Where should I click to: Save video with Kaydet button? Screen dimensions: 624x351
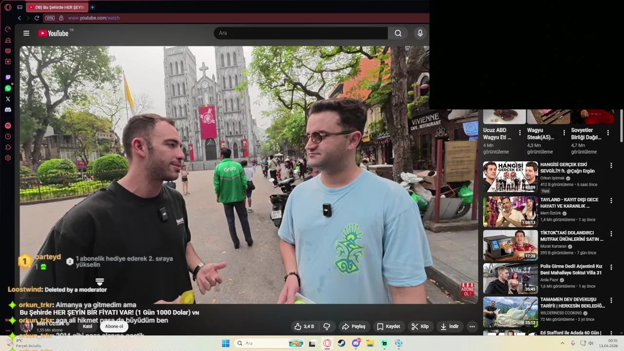point(389,327)
